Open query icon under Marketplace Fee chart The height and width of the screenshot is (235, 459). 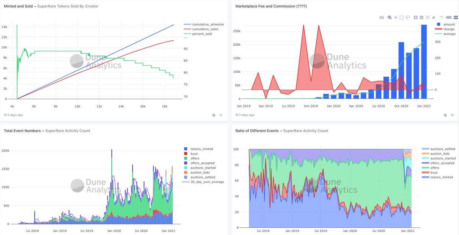coord(445,115)
